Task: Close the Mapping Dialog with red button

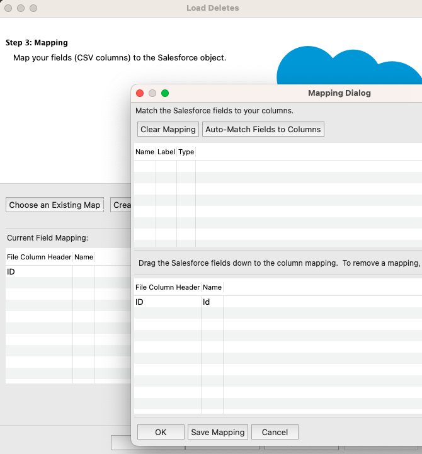Action: (x=140, y=93)
